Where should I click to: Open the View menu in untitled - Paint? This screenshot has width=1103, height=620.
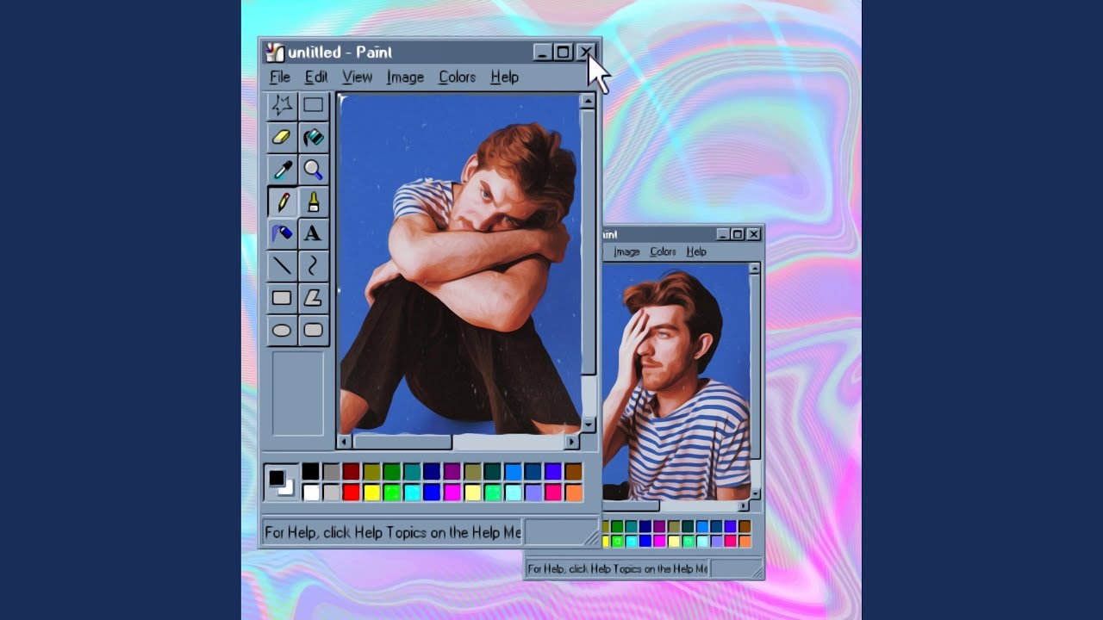[x=357, y=77]
